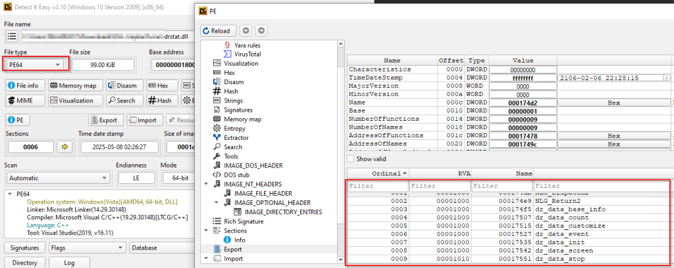Click the back navigation arrow in PE window
This screenshot has height=268, width=674.
pos(246,31)
